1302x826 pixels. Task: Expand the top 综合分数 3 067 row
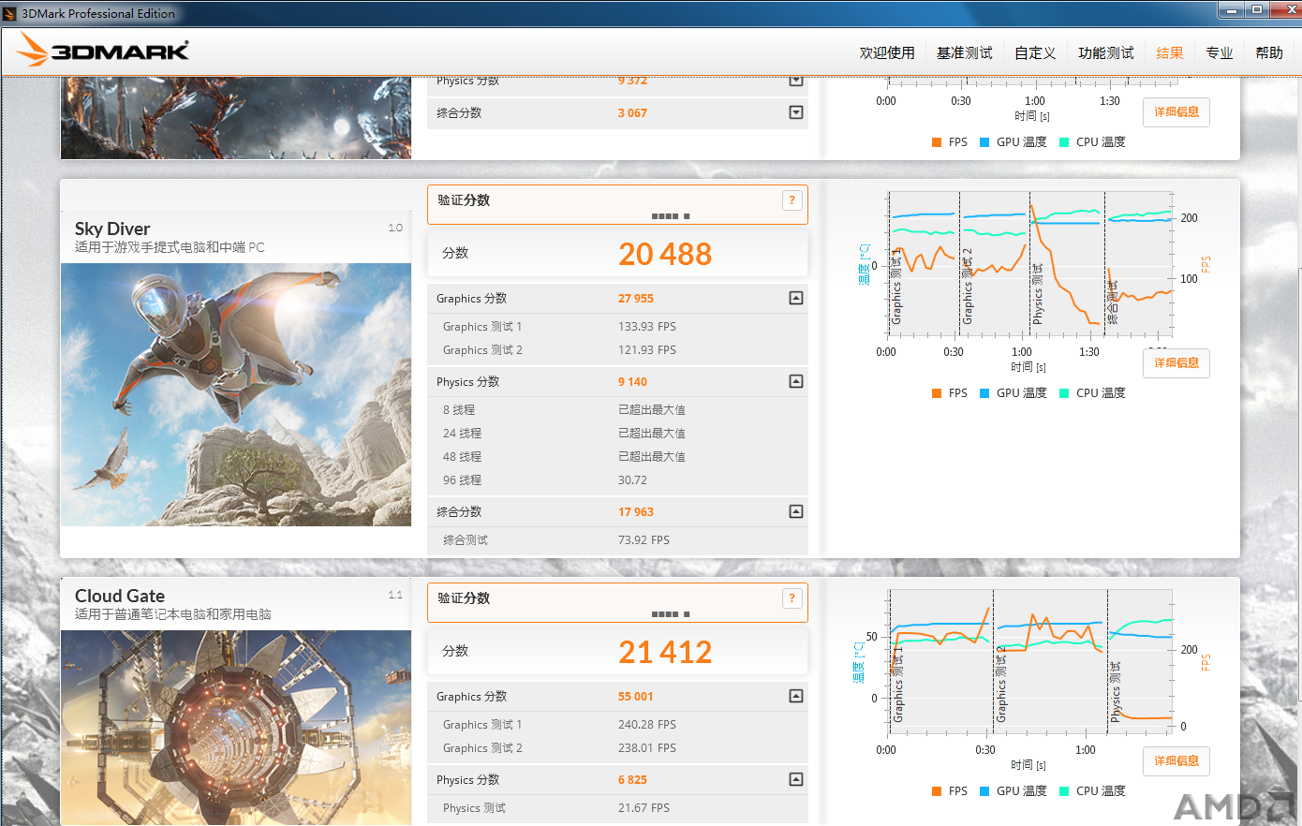coord(796,112)
